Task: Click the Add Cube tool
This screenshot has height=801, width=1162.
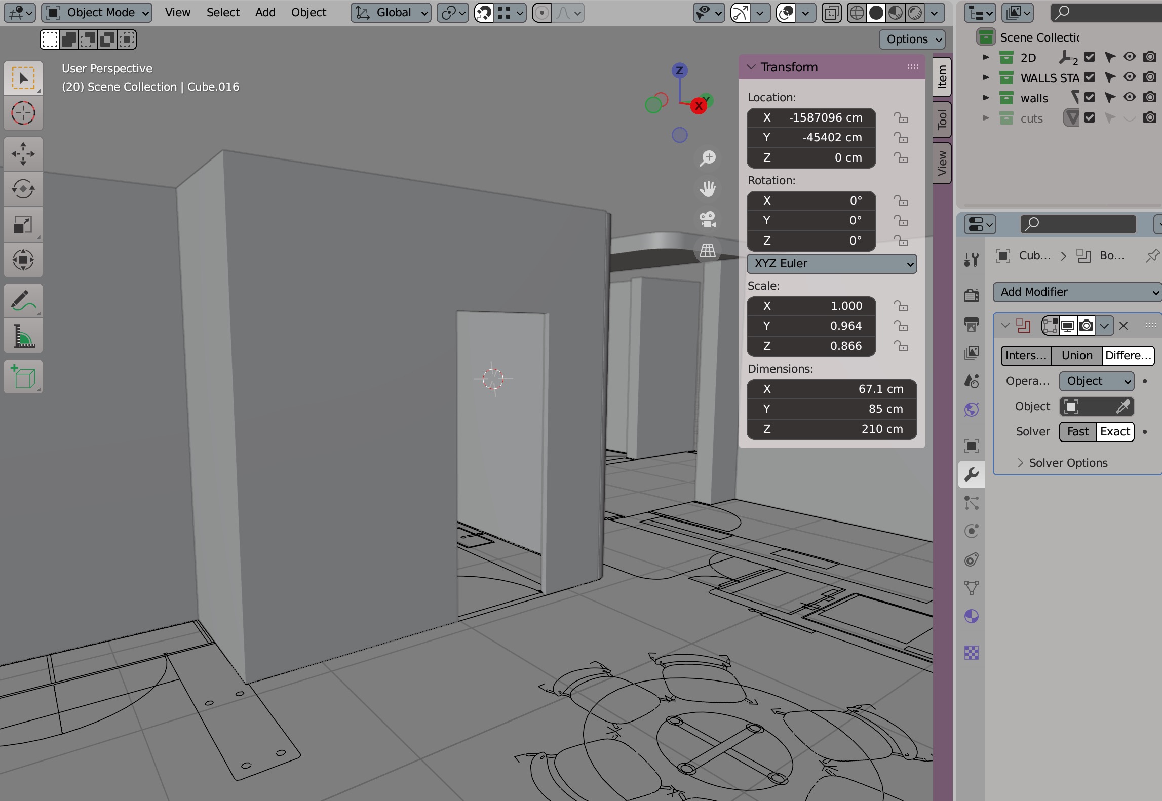Action: pos(23,377)
